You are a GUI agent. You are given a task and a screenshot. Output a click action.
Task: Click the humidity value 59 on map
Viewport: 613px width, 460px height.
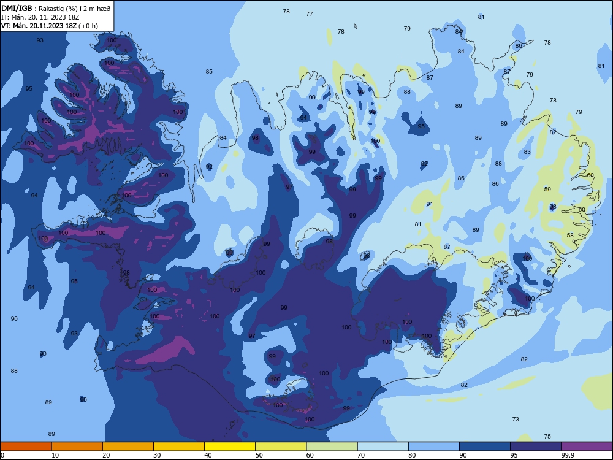coord(547,190)
